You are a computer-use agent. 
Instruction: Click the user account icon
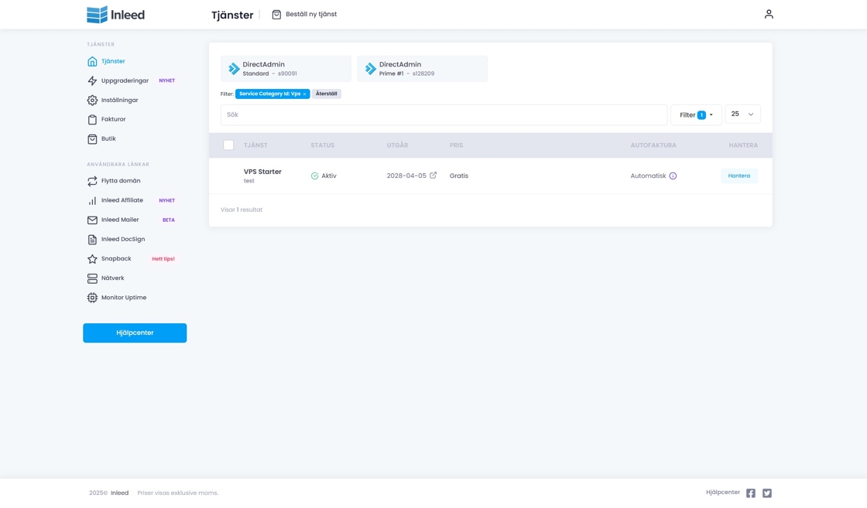coord(769,14)
